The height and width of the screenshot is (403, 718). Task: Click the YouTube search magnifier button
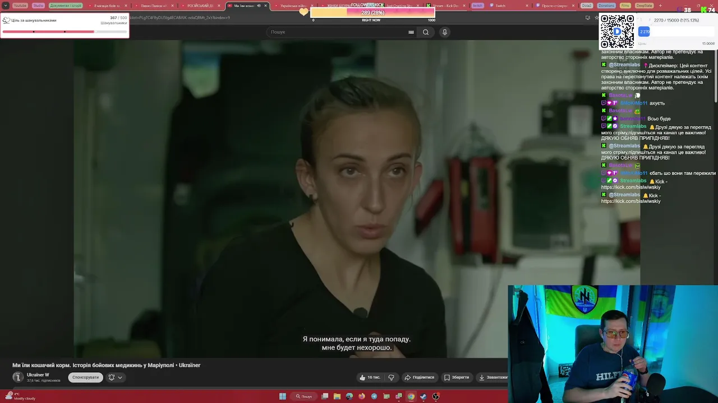point(426,32)
